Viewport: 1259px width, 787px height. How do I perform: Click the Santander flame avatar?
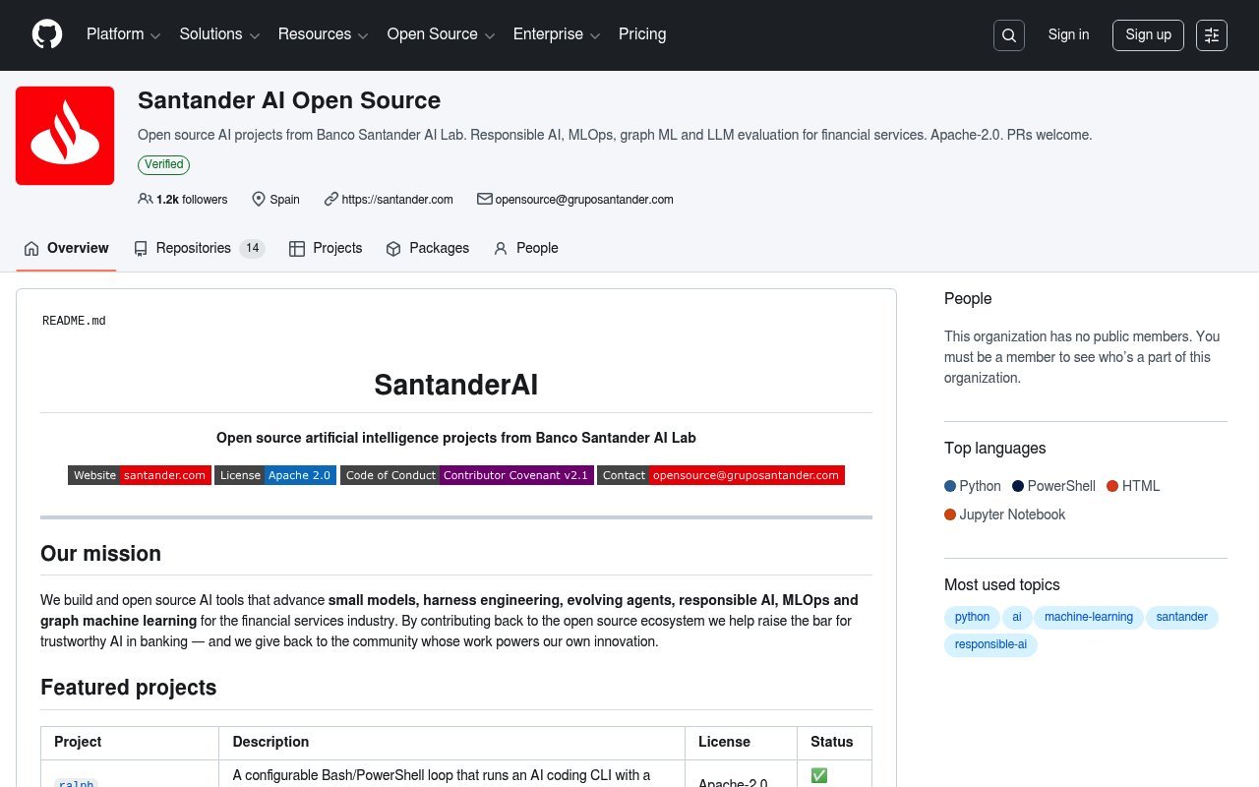[65, 136]
